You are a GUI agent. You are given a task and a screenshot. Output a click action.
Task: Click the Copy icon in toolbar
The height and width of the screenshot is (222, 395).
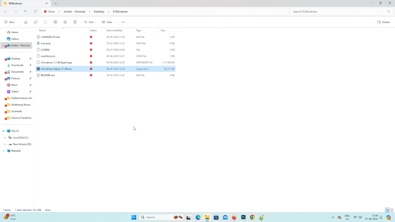(x=35, y=22)
